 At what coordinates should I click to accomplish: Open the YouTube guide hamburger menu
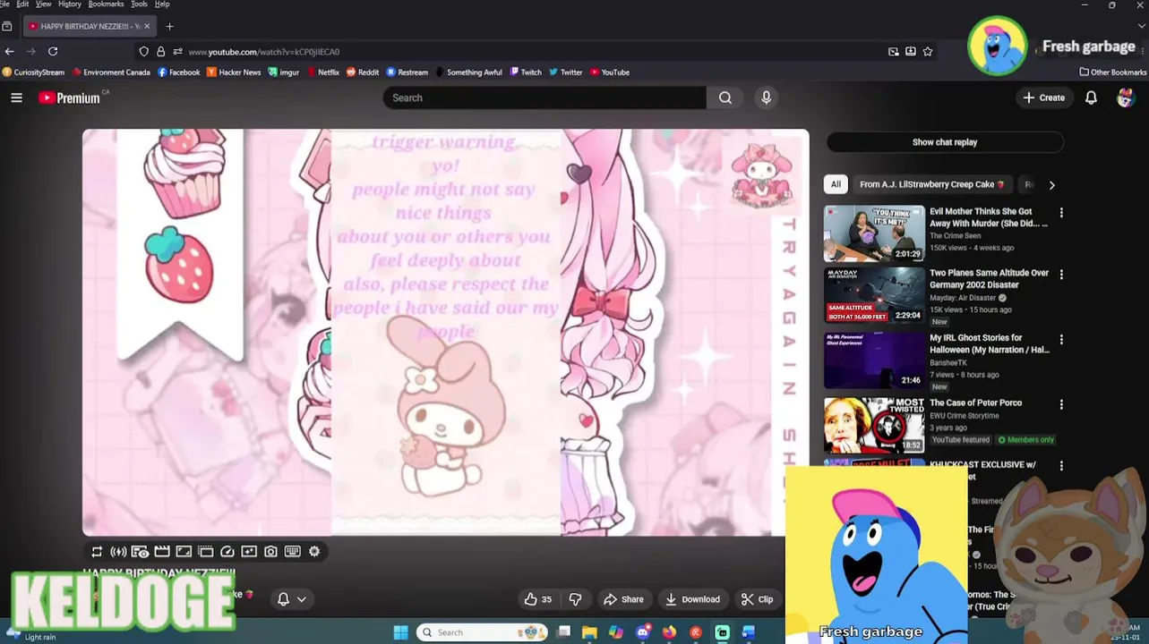[16, 97]
